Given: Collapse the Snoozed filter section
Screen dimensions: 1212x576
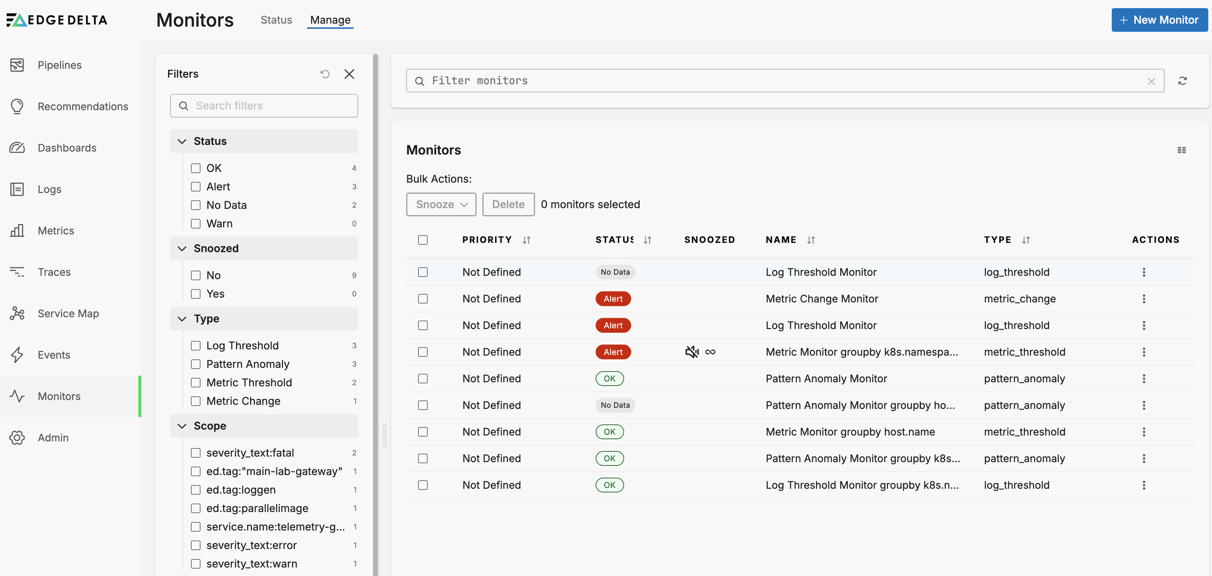Looking at the screenshot, I should (x=182, y=248).
